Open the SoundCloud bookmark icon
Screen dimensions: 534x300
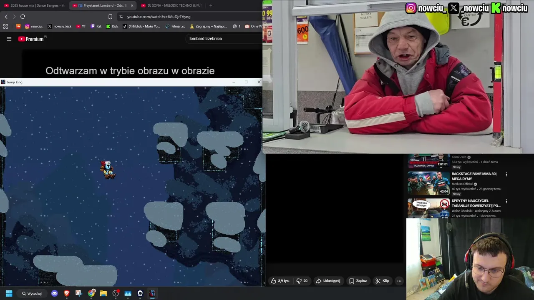(18, 26)
